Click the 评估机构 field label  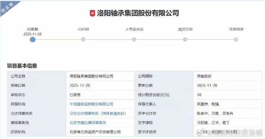click(18, 132)
